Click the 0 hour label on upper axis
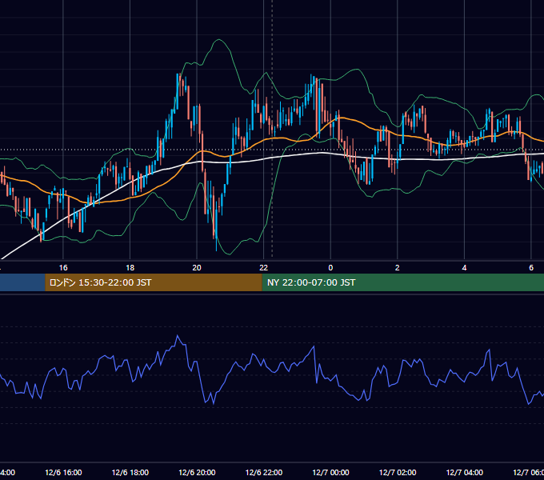 330,268
